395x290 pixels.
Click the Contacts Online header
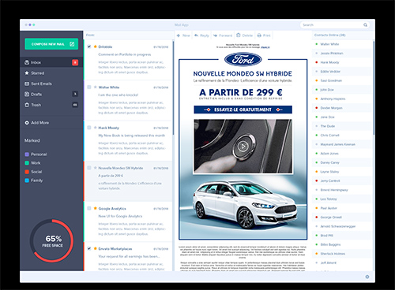[329, 35]
